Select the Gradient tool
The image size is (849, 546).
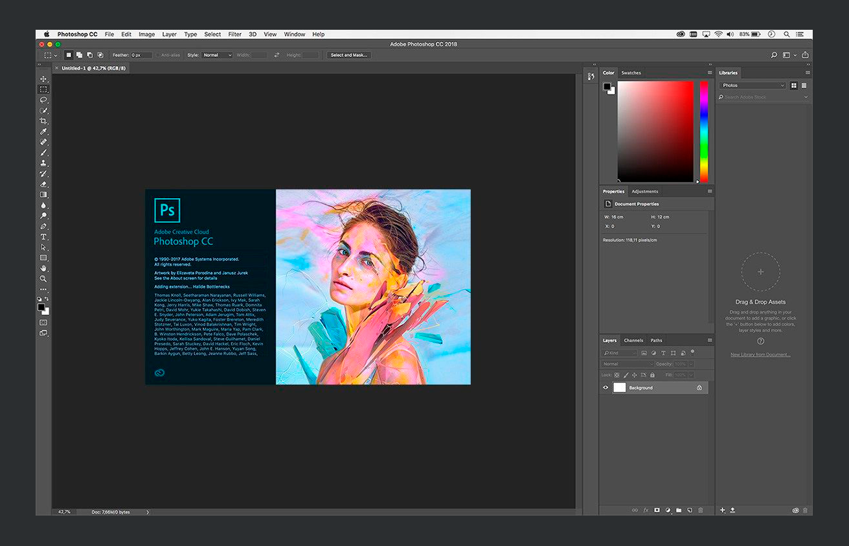[43, 194]
